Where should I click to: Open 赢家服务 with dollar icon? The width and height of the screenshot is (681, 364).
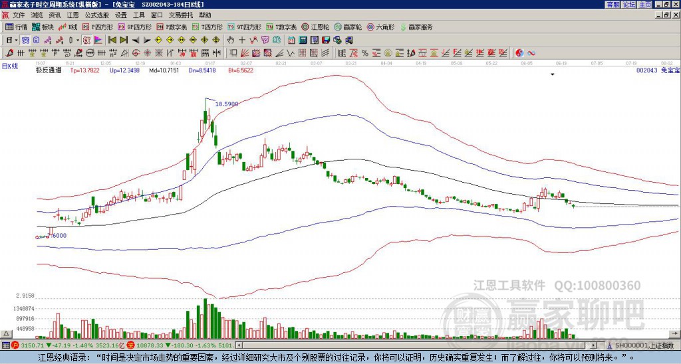416,27
